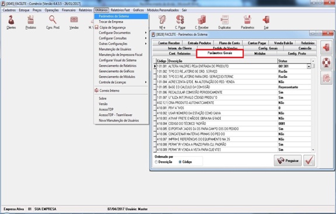Image resolution: width=336 pixels, height=214 pixels.
Task: Expand Controle de Licenças submenu
Action: pyautogui.click(x=121, y=82)
